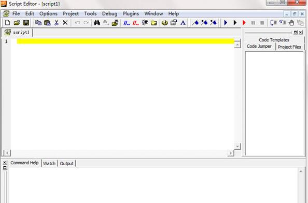Image resolution: width=308 pixels, height=203 pixels.
Task: Click the Save disk icon
Action: tap(26, 23)
